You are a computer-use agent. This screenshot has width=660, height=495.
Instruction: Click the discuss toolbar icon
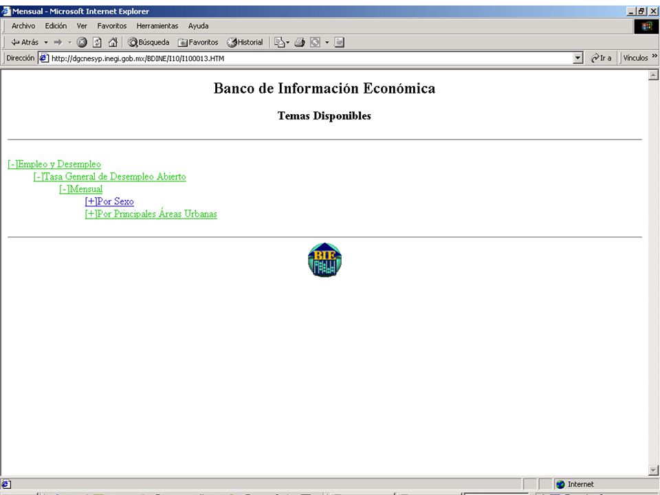339,42
